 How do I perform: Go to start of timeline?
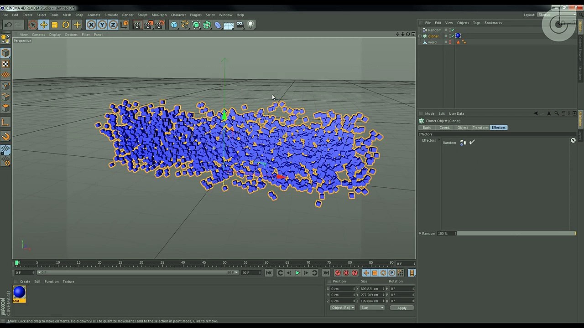pos(269,273)
